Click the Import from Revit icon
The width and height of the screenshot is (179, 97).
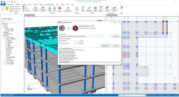pyautogui.click(x=60, y=8)
